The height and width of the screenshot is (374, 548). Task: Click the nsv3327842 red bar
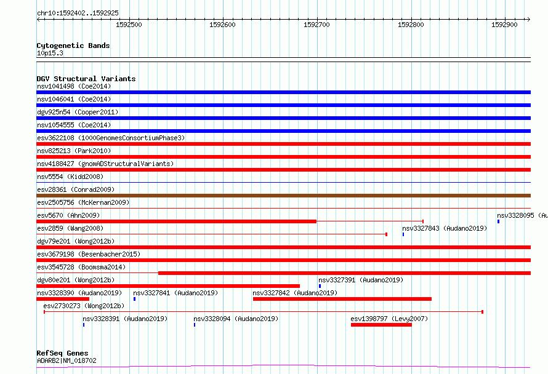[342, 299]
